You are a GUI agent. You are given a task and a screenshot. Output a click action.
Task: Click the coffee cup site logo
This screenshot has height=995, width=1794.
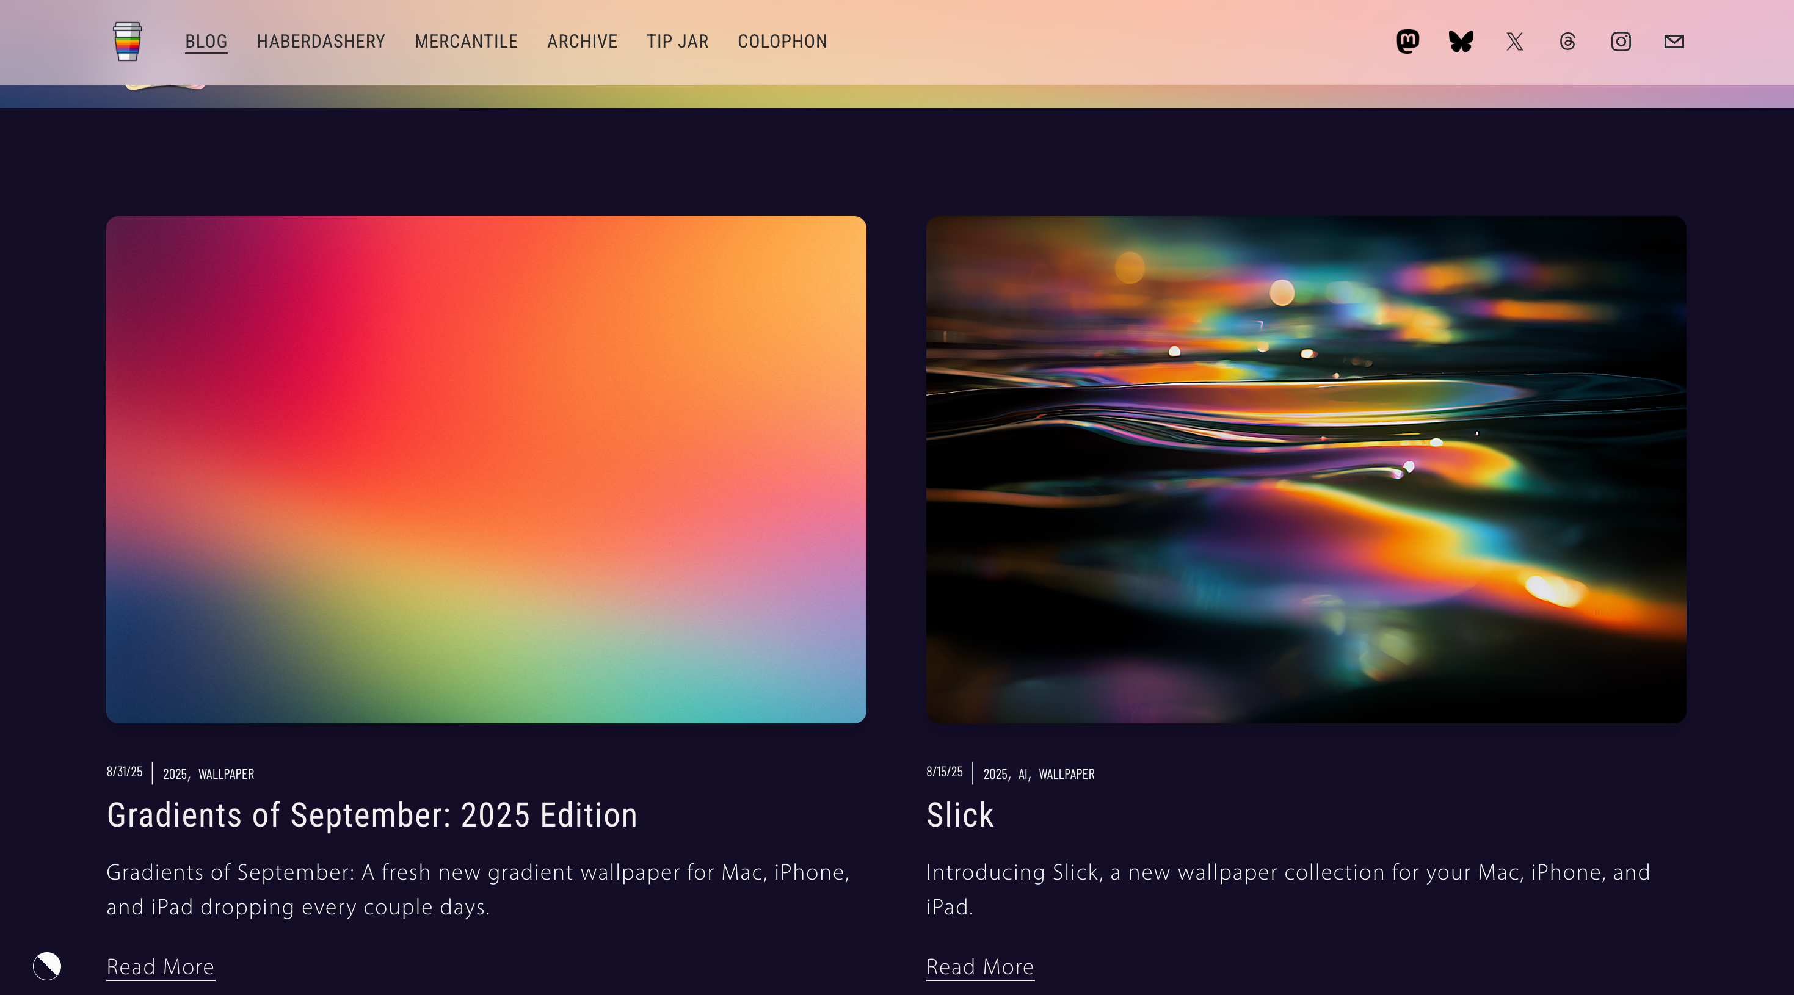click(x=128, y=42)
